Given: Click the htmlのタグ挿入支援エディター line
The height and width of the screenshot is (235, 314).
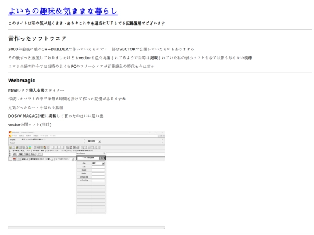Looking at the screenshot, I should (x=36, y=91).
